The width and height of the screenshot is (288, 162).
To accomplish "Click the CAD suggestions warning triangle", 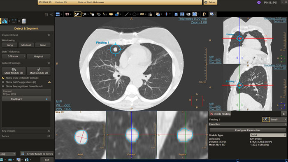I will (49, 82).
